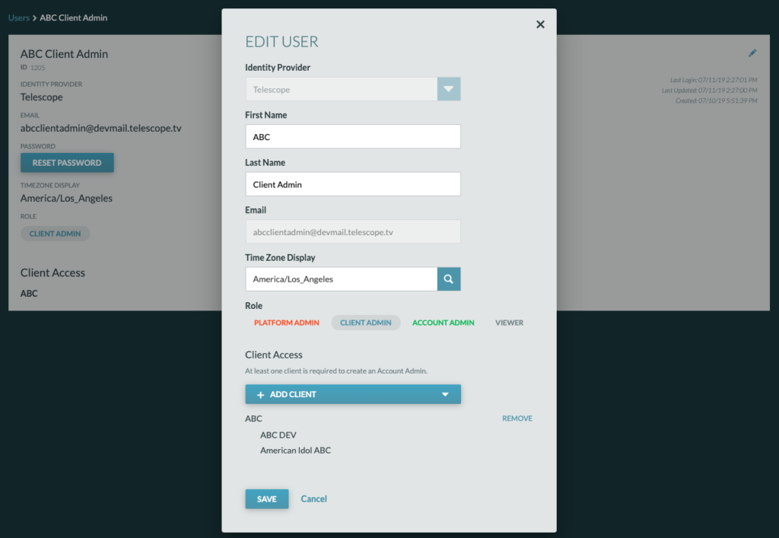Screen dimensions: 779x538
Task: Choose the Account Admin role
Action: (x=443, y=323)
